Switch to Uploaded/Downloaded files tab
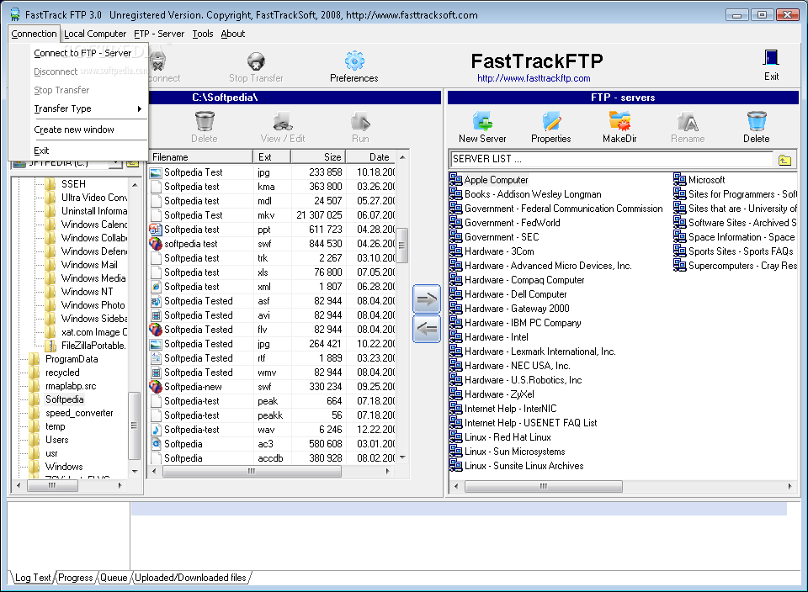 point(191,578)
